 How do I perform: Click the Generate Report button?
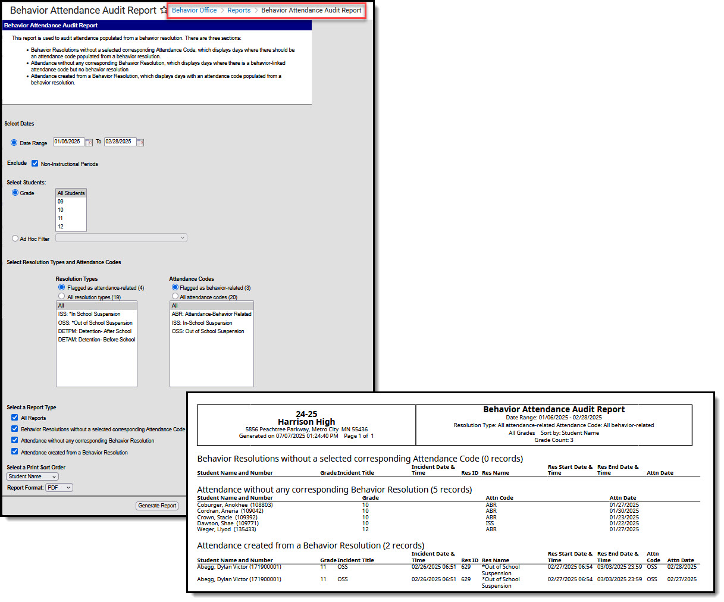[157, 506]
